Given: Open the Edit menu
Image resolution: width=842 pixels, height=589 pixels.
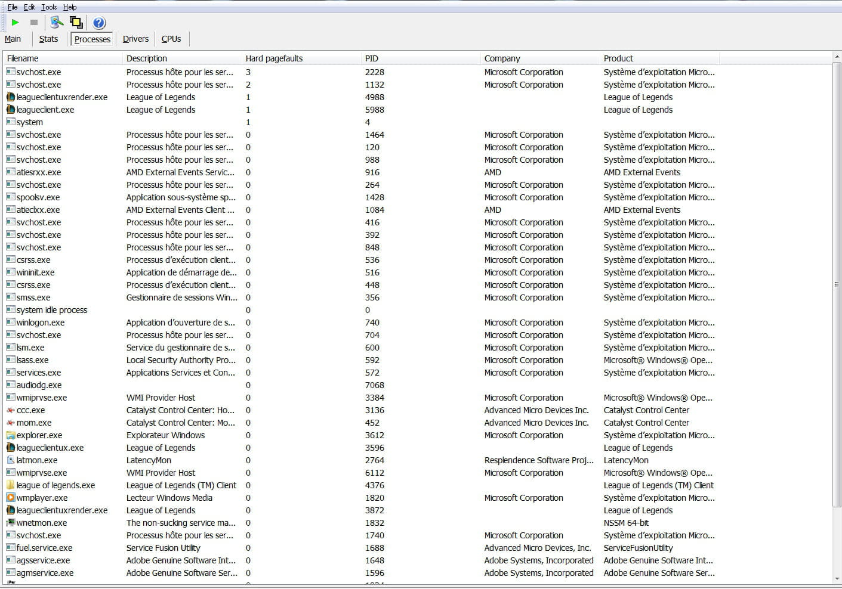Looking at the screenshot, I should click(29, 7).
